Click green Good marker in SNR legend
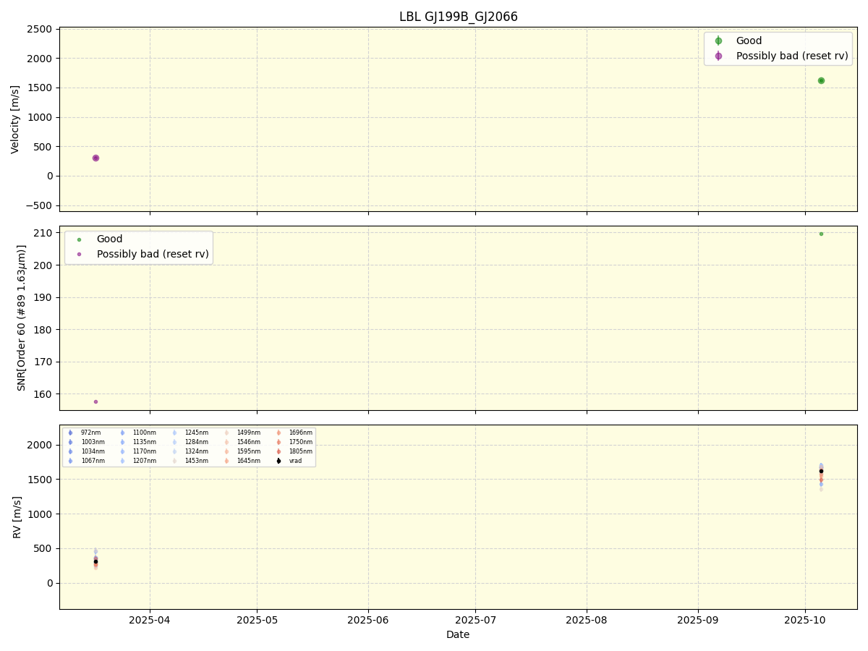This screenshot has height=651, width=868. point(79,239)
